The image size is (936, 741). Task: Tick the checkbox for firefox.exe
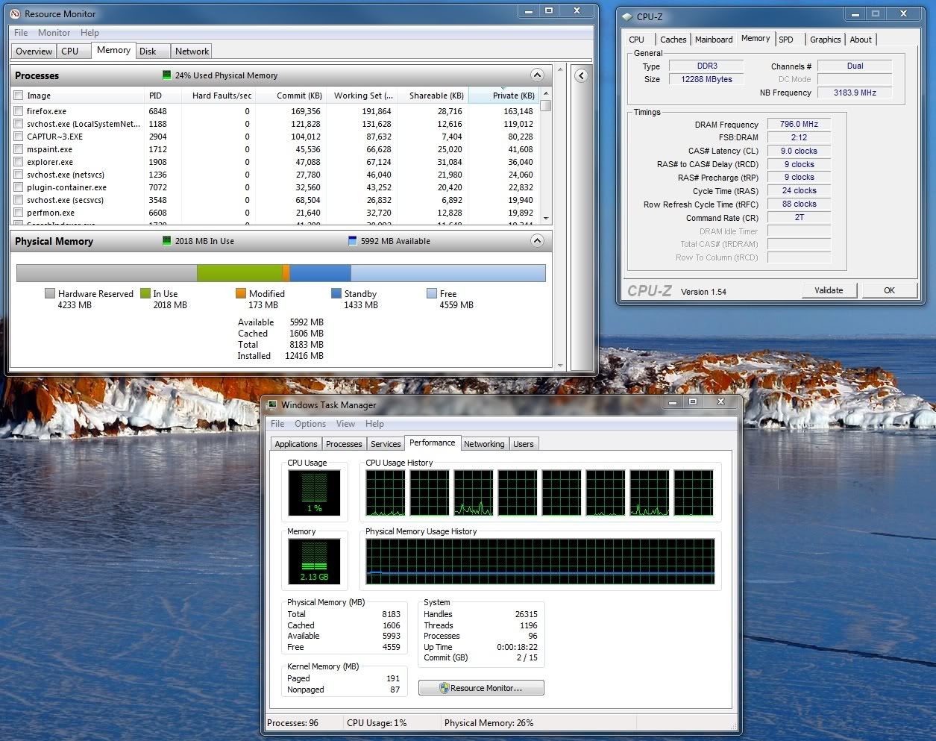(19, 111)
